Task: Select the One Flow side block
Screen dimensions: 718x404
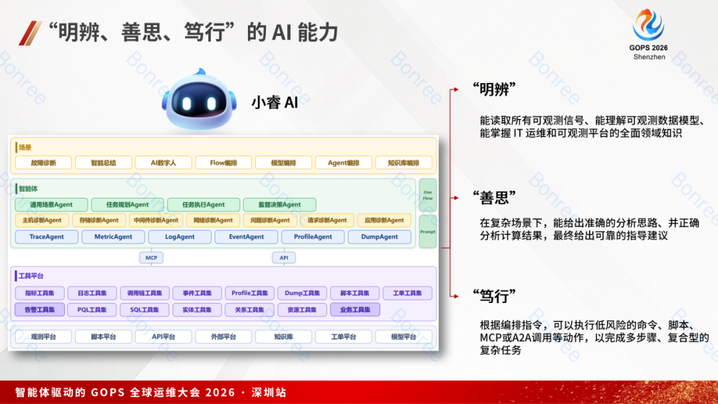Action: point(427,195)
